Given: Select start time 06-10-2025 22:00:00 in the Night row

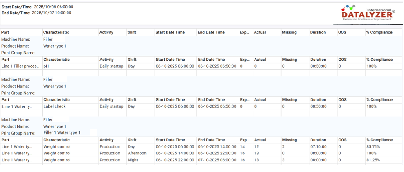Looking at the screenshot, I should point(175,160).
